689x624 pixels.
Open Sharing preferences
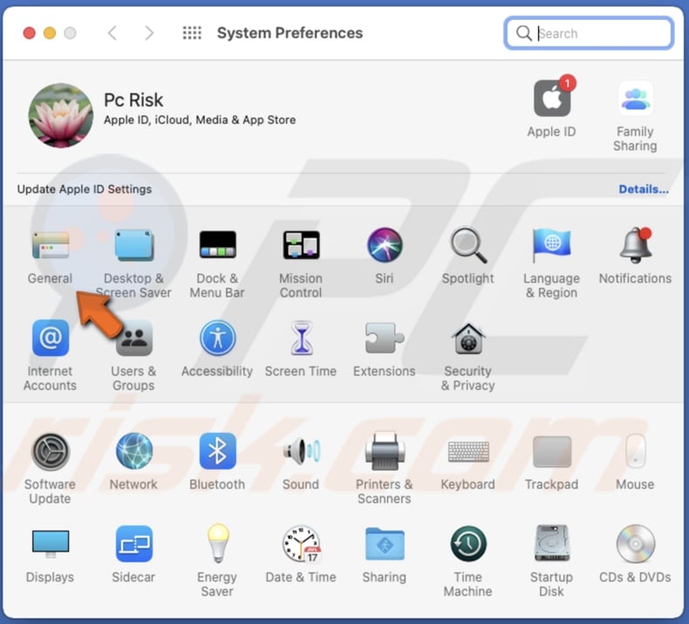coord(385,544)
